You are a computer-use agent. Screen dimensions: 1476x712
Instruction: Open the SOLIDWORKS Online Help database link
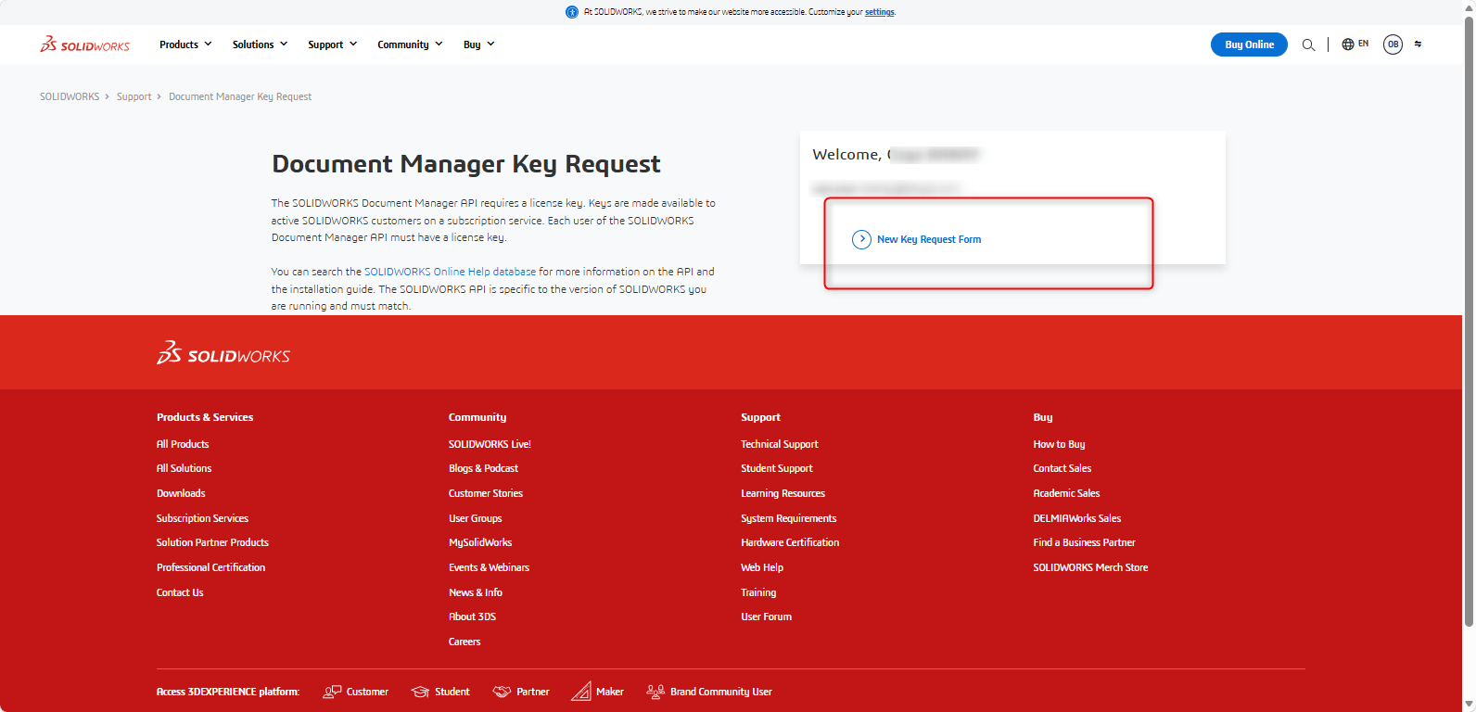click(450, 272)
